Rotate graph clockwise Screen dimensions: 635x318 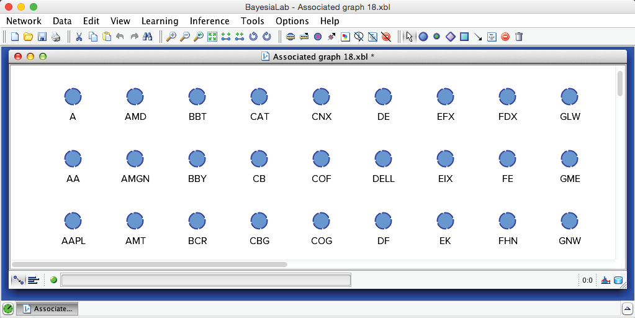click(x=267, y=37)
